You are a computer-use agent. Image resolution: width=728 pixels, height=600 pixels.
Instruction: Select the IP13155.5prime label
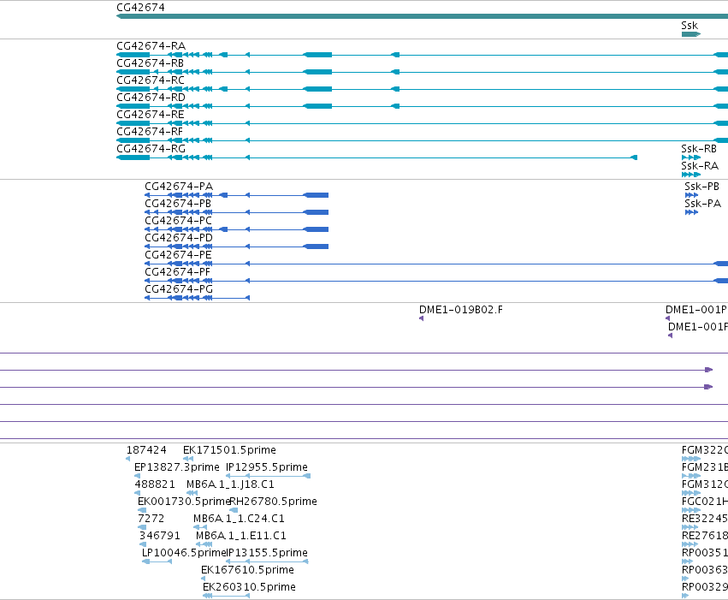[267, 554]
